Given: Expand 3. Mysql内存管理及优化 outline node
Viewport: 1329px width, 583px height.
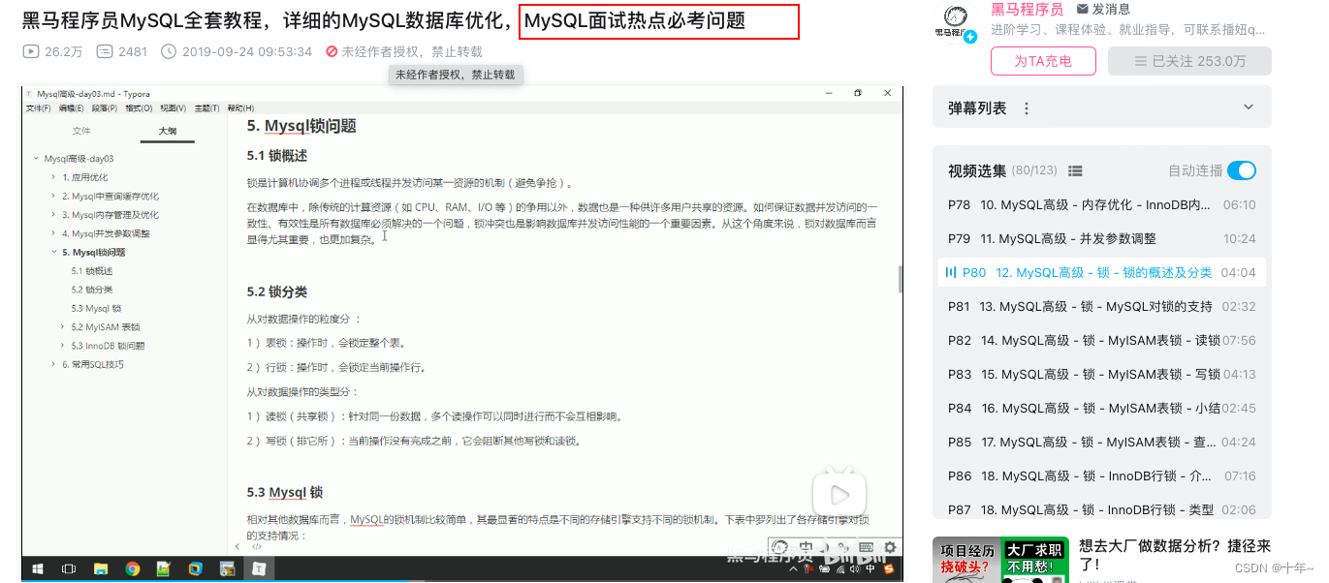Looking at the screenshot, I should (x=53, y=215).
